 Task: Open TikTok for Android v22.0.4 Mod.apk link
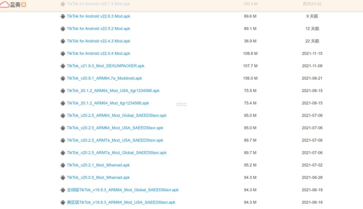coord(99,54)
